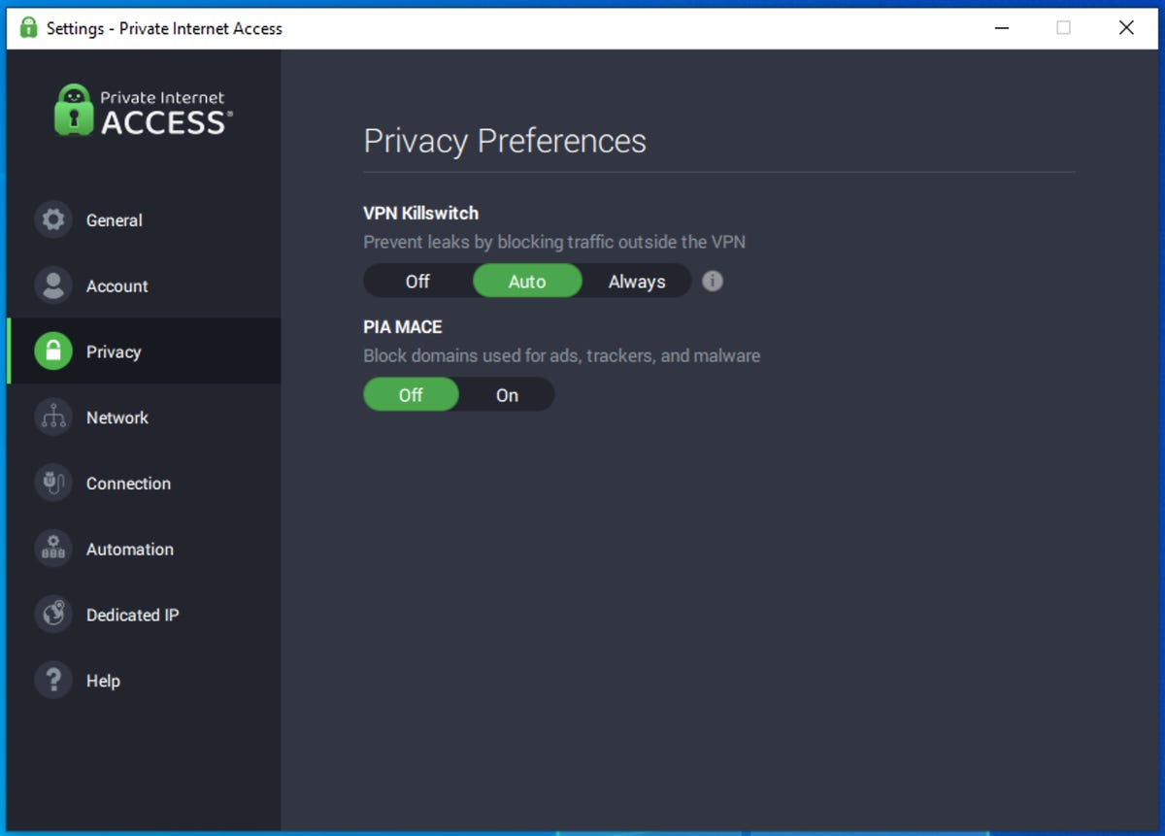Turn PIA MACE On
The image size is (1165, 836).
[x=507, y=395]
